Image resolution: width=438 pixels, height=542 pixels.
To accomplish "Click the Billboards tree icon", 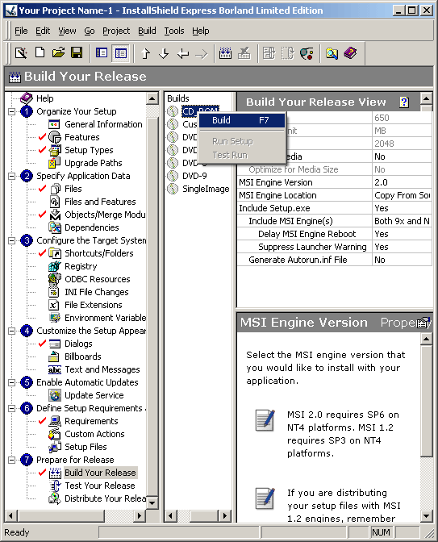I will (x=54, y=356).
